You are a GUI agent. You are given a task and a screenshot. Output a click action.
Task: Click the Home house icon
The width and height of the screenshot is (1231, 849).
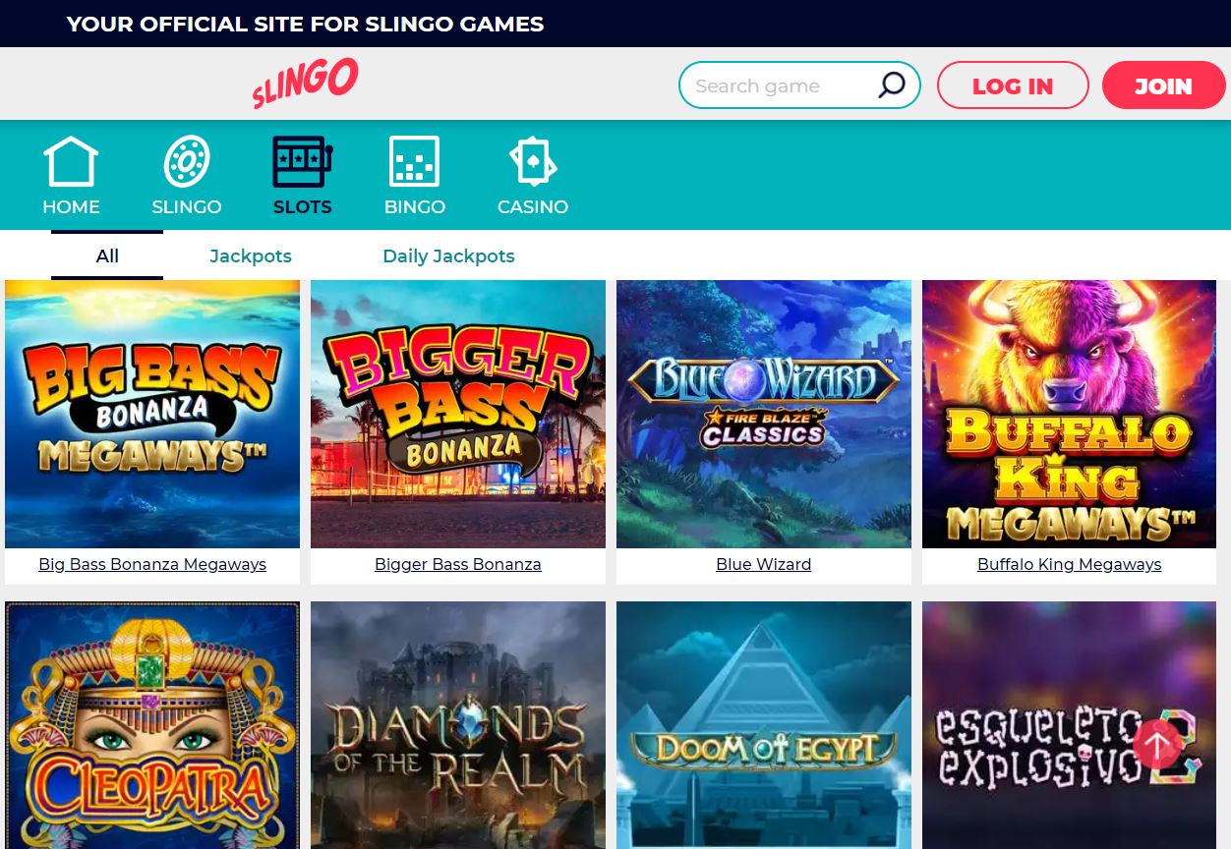(71, 161)
